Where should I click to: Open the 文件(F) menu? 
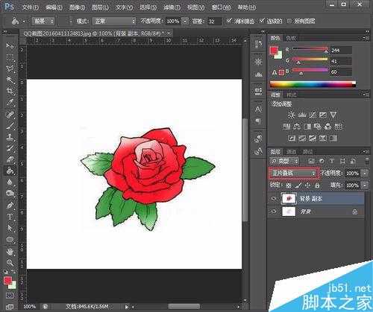[x=31, y=7]
